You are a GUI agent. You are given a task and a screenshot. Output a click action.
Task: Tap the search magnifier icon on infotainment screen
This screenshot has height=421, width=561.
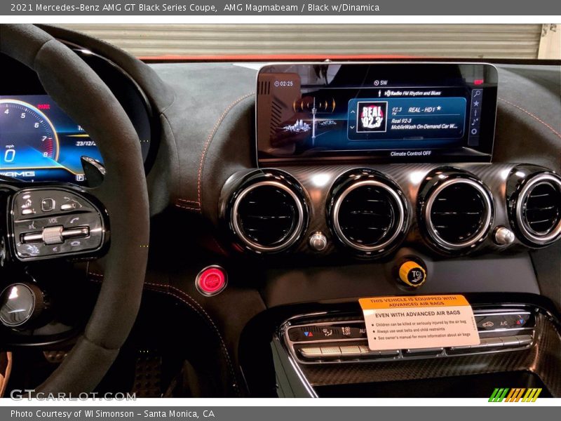tap(477, 94)
